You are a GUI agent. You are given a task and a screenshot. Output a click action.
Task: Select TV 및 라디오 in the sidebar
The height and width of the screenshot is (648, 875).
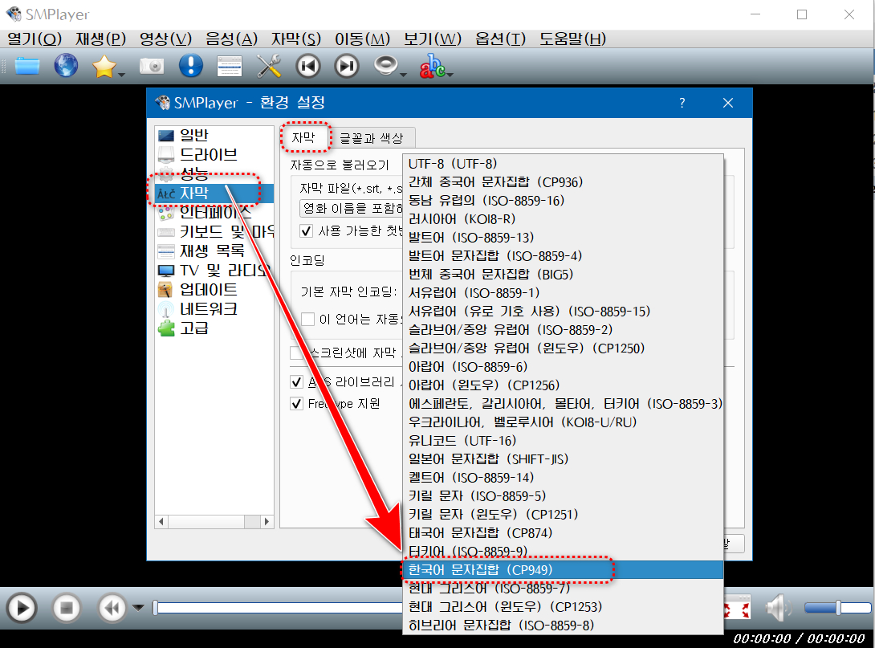coord(214,271)
